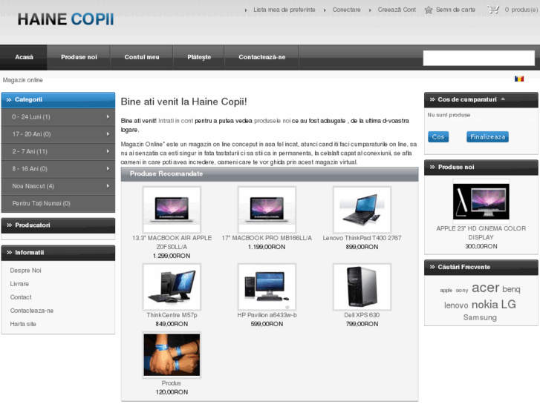Viewport: 540px width, 404px height.
Task: Open the Produse noi menu tab
Action: (x=79, y=57)
